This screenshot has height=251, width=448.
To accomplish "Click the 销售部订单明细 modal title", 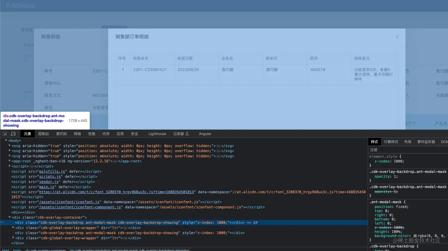I will tap(132, 37).
